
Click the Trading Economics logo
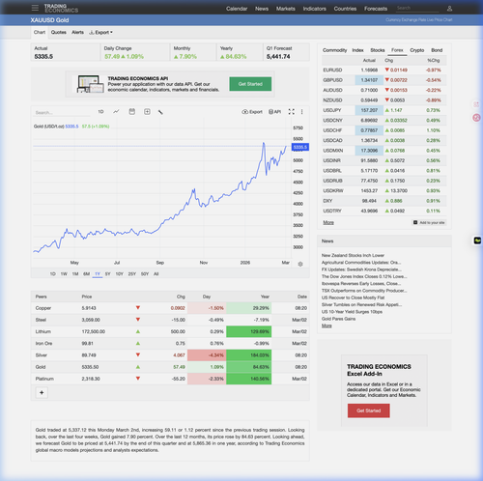pos(61,9)
